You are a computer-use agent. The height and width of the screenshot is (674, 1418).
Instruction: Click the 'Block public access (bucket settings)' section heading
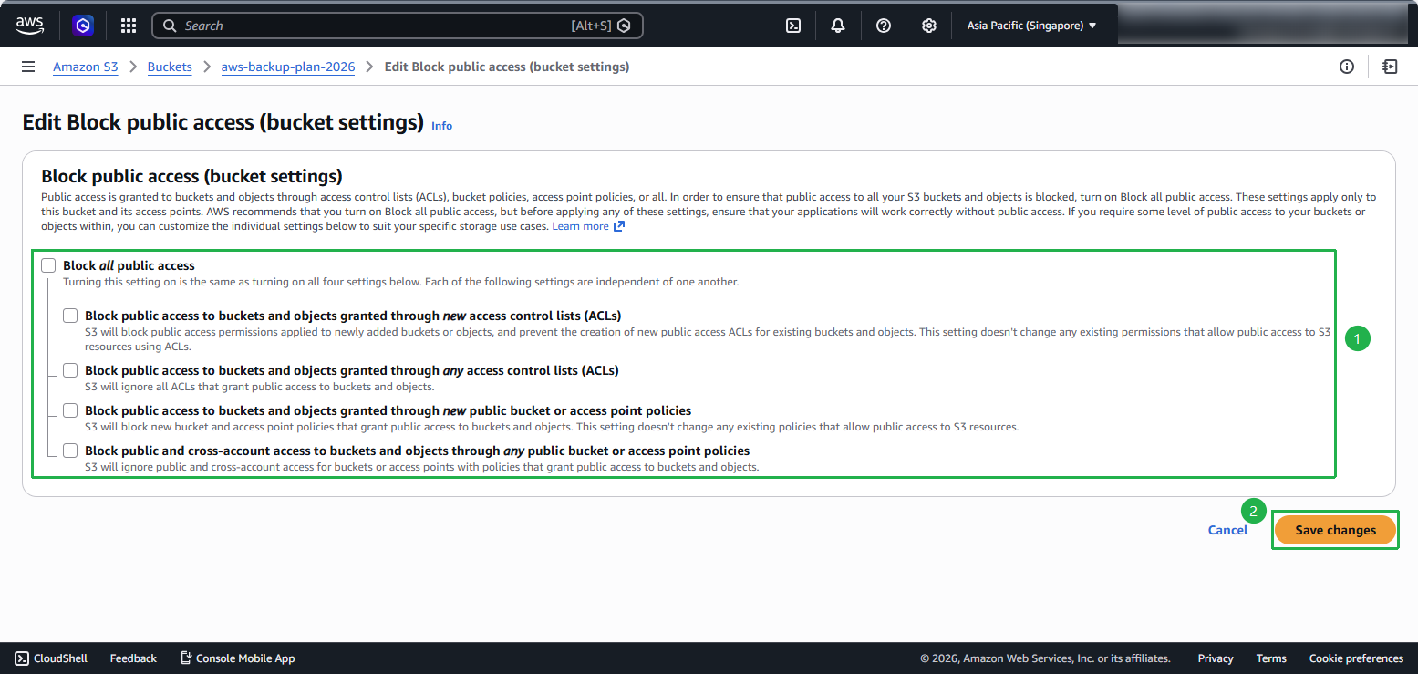click(191, 176)
